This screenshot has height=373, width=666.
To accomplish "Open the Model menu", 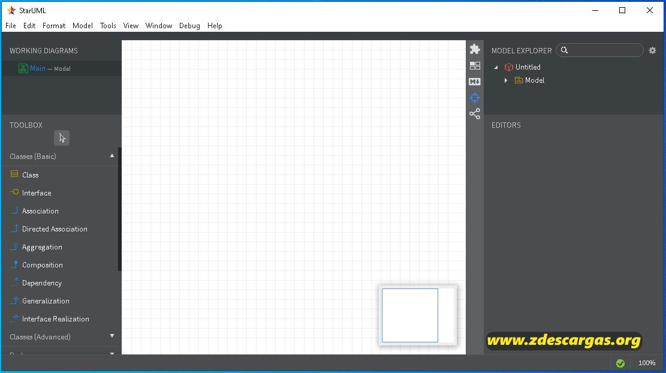I will tap(82, 26).
